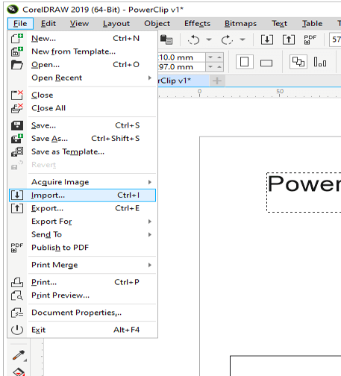Choose Save As... menu entry
Screen dimensions: 341x376
tap(82, 139)
